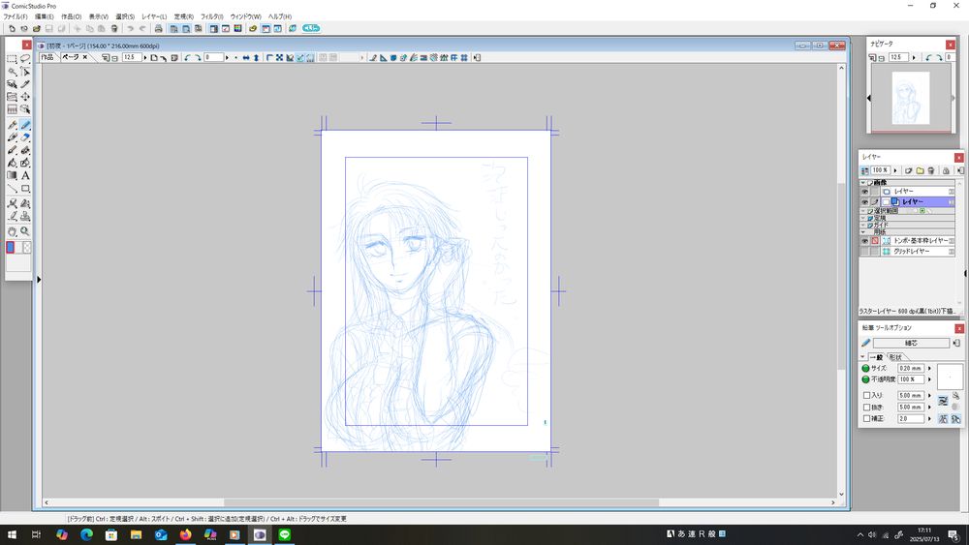The height and width of the screenshot is (545, 969).
Task: Pick the Gradient tool
Action: pyautogui.click(x=12, y=176)
